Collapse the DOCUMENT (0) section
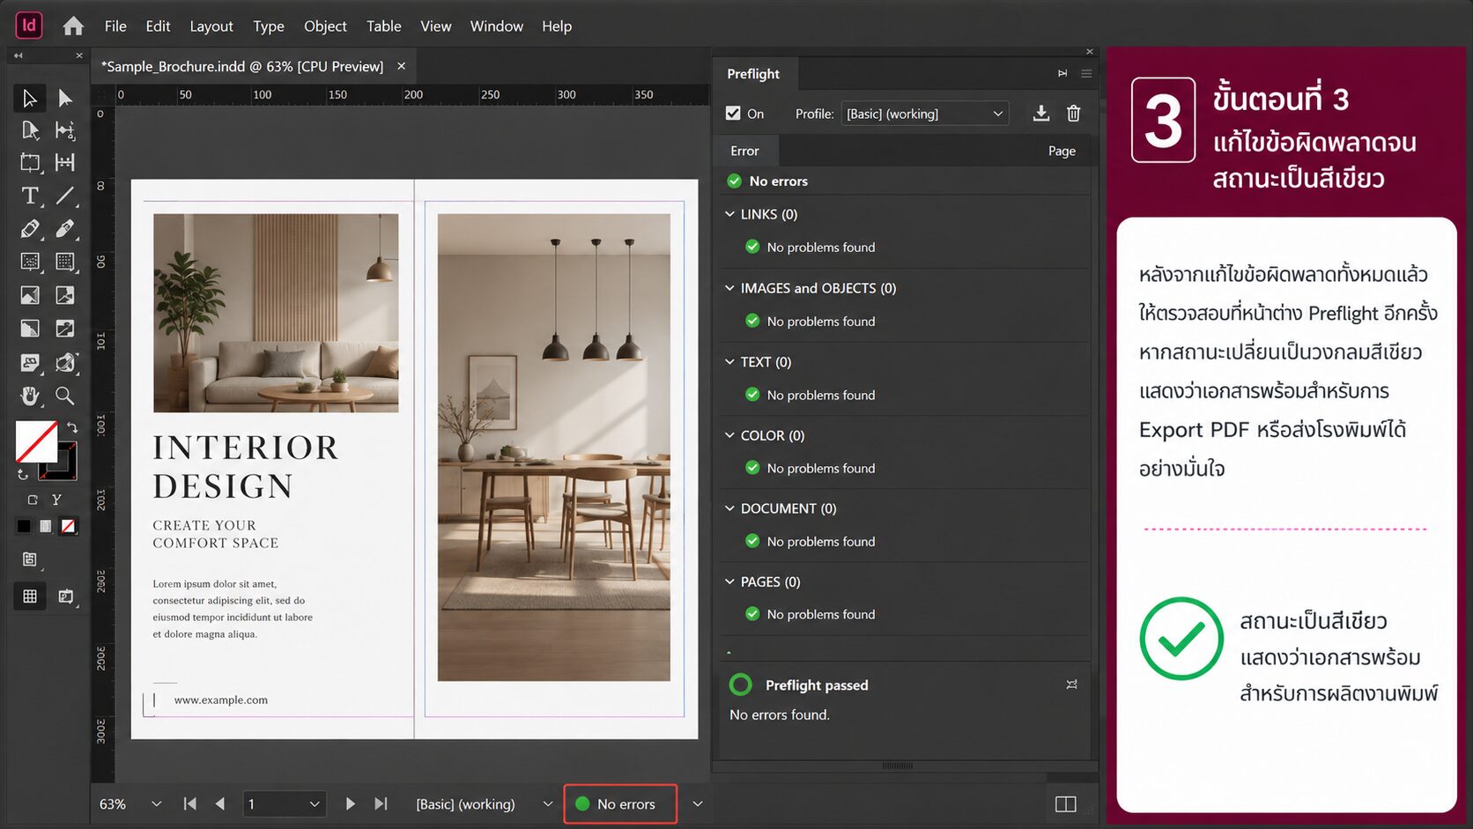Image resolution: width=1473 pixels, height=829 pixels. pyautogui.click(x=729, y=508)
